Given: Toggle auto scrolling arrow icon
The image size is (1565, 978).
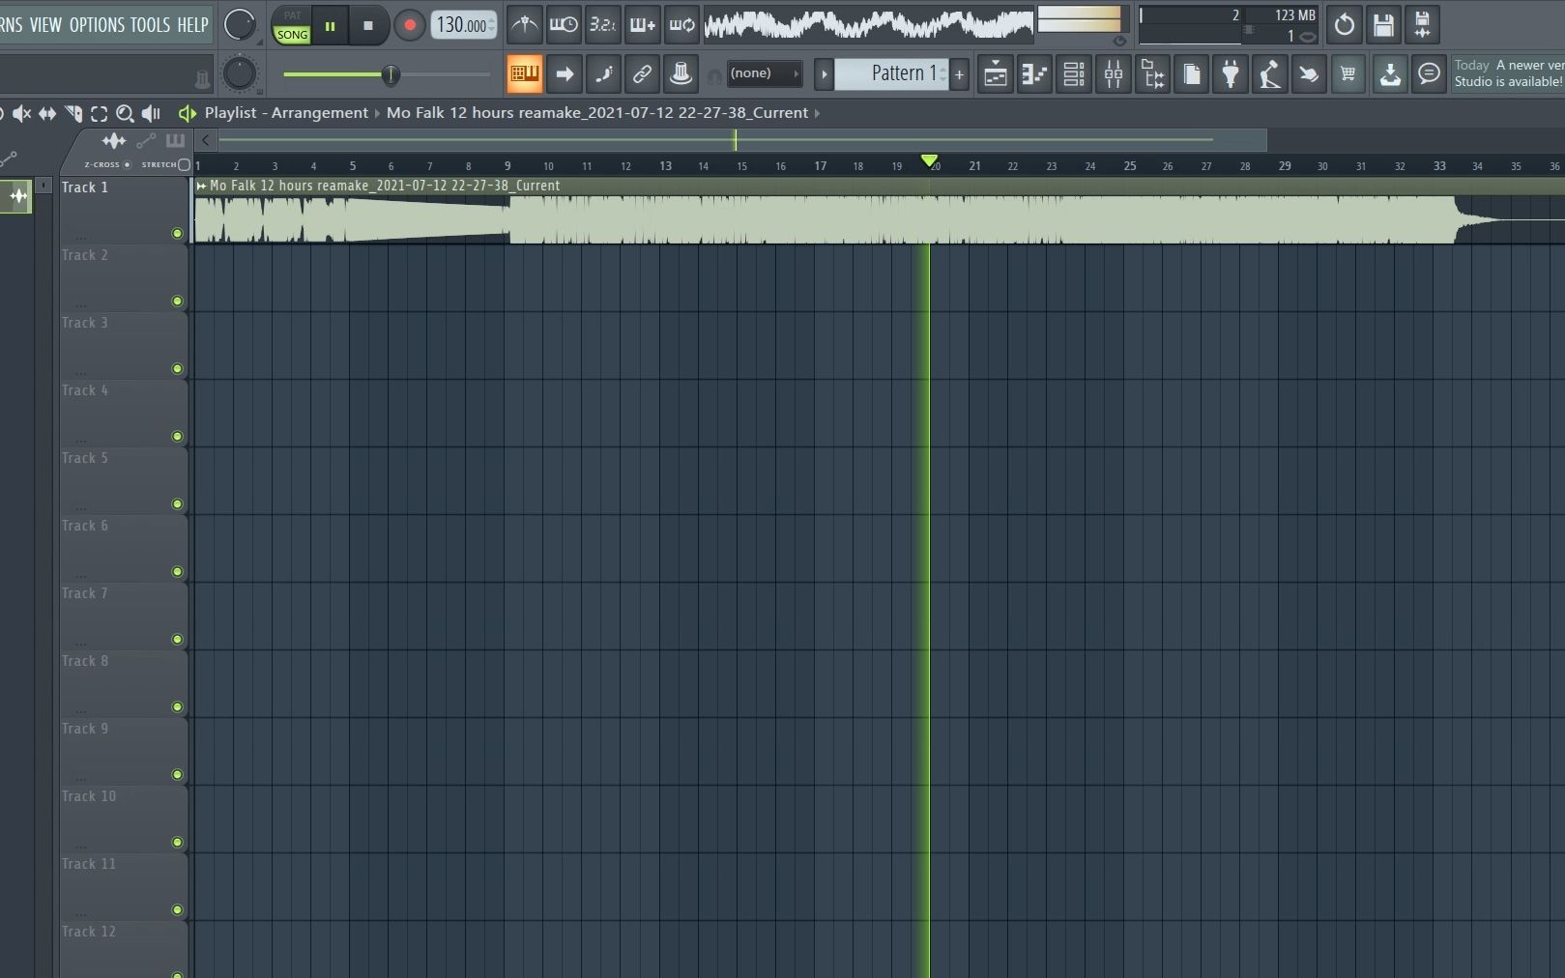Looking at the screenshot, I should coord(565,73).
